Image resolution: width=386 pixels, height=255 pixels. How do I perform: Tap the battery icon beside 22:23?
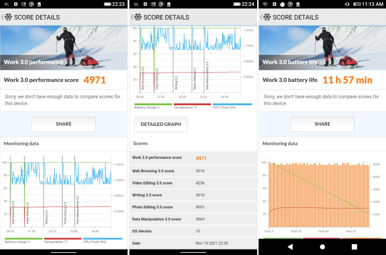(104, 4)
